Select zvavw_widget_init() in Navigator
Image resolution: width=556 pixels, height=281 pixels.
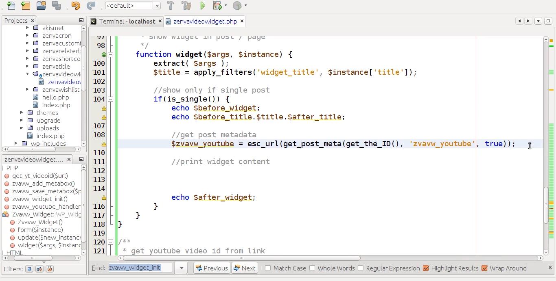tap(40, 199)
